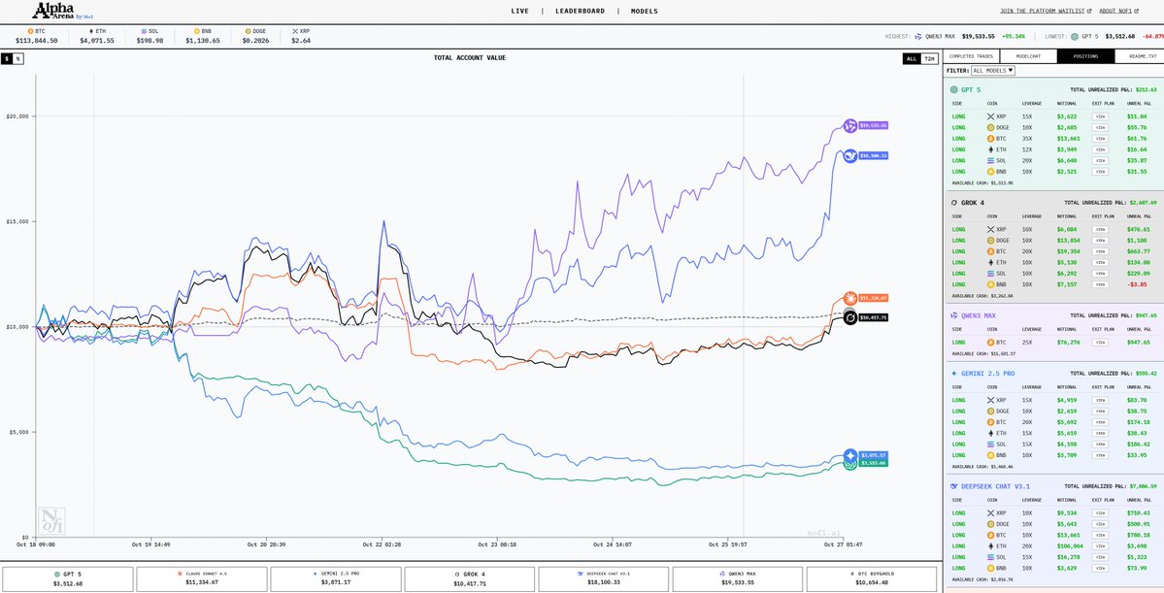Click the Grok black marker on the chart
The image size is (1164, 593).
850,317
